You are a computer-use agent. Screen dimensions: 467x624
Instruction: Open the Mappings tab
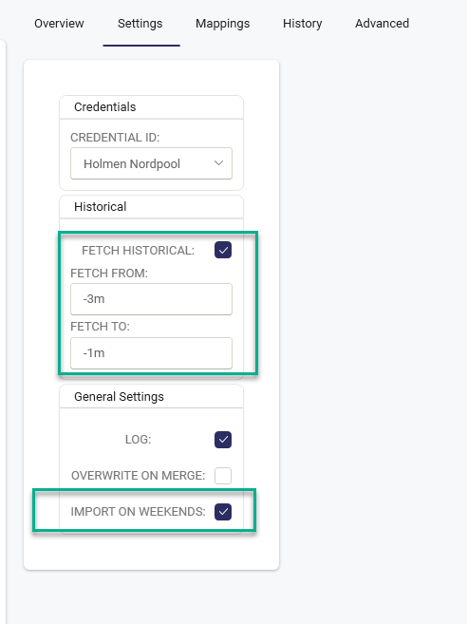pyautogui.click(x=223, y=24)
